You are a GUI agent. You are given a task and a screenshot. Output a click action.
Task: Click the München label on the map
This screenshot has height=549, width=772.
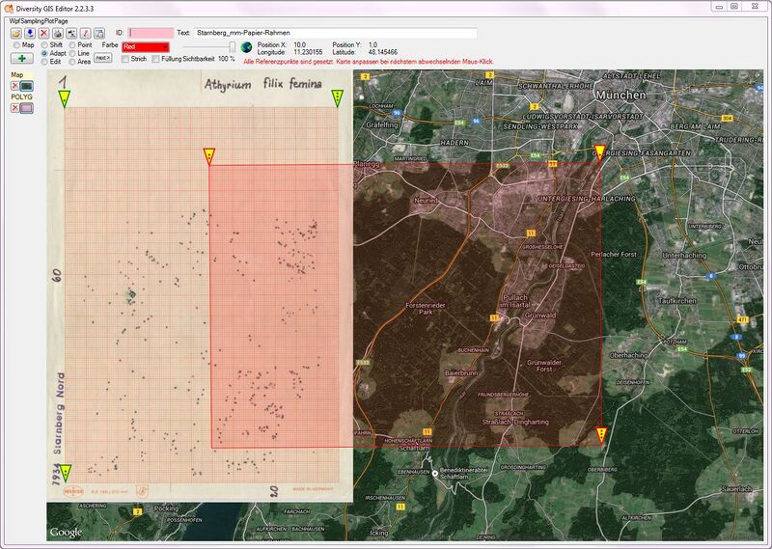pyautogui.click(x=620, y=95)
